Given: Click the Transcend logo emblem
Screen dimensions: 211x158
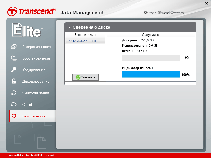Looking at the screenshot, I should [12, 11].
